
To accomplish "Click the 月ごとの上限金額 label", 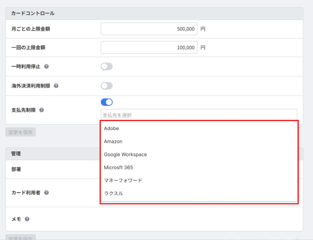I will pos(31,29).
